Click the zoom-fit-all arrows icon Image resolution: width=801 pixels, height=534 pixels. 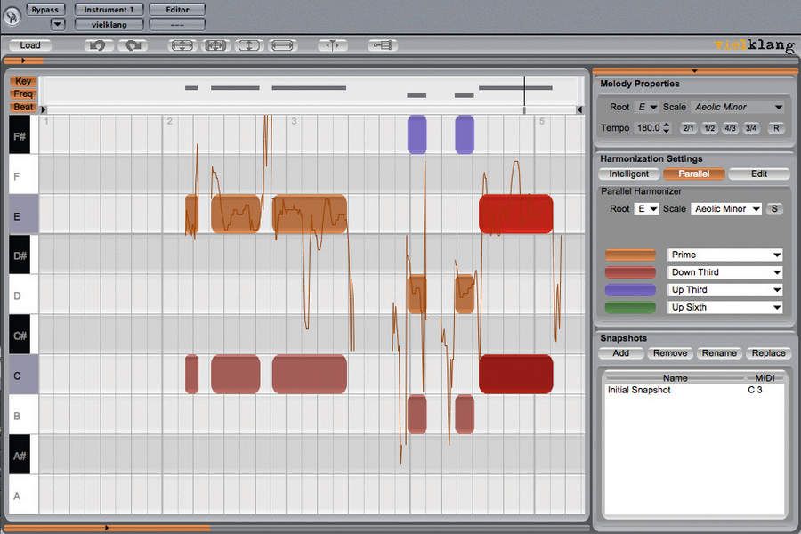point(182,45)
